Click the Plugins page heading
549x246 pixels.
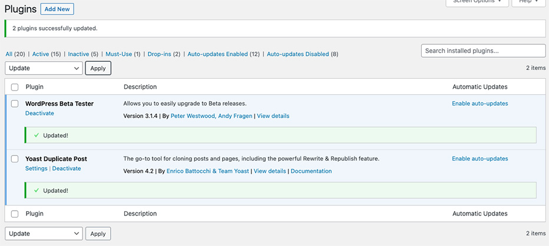click(21, 9)
